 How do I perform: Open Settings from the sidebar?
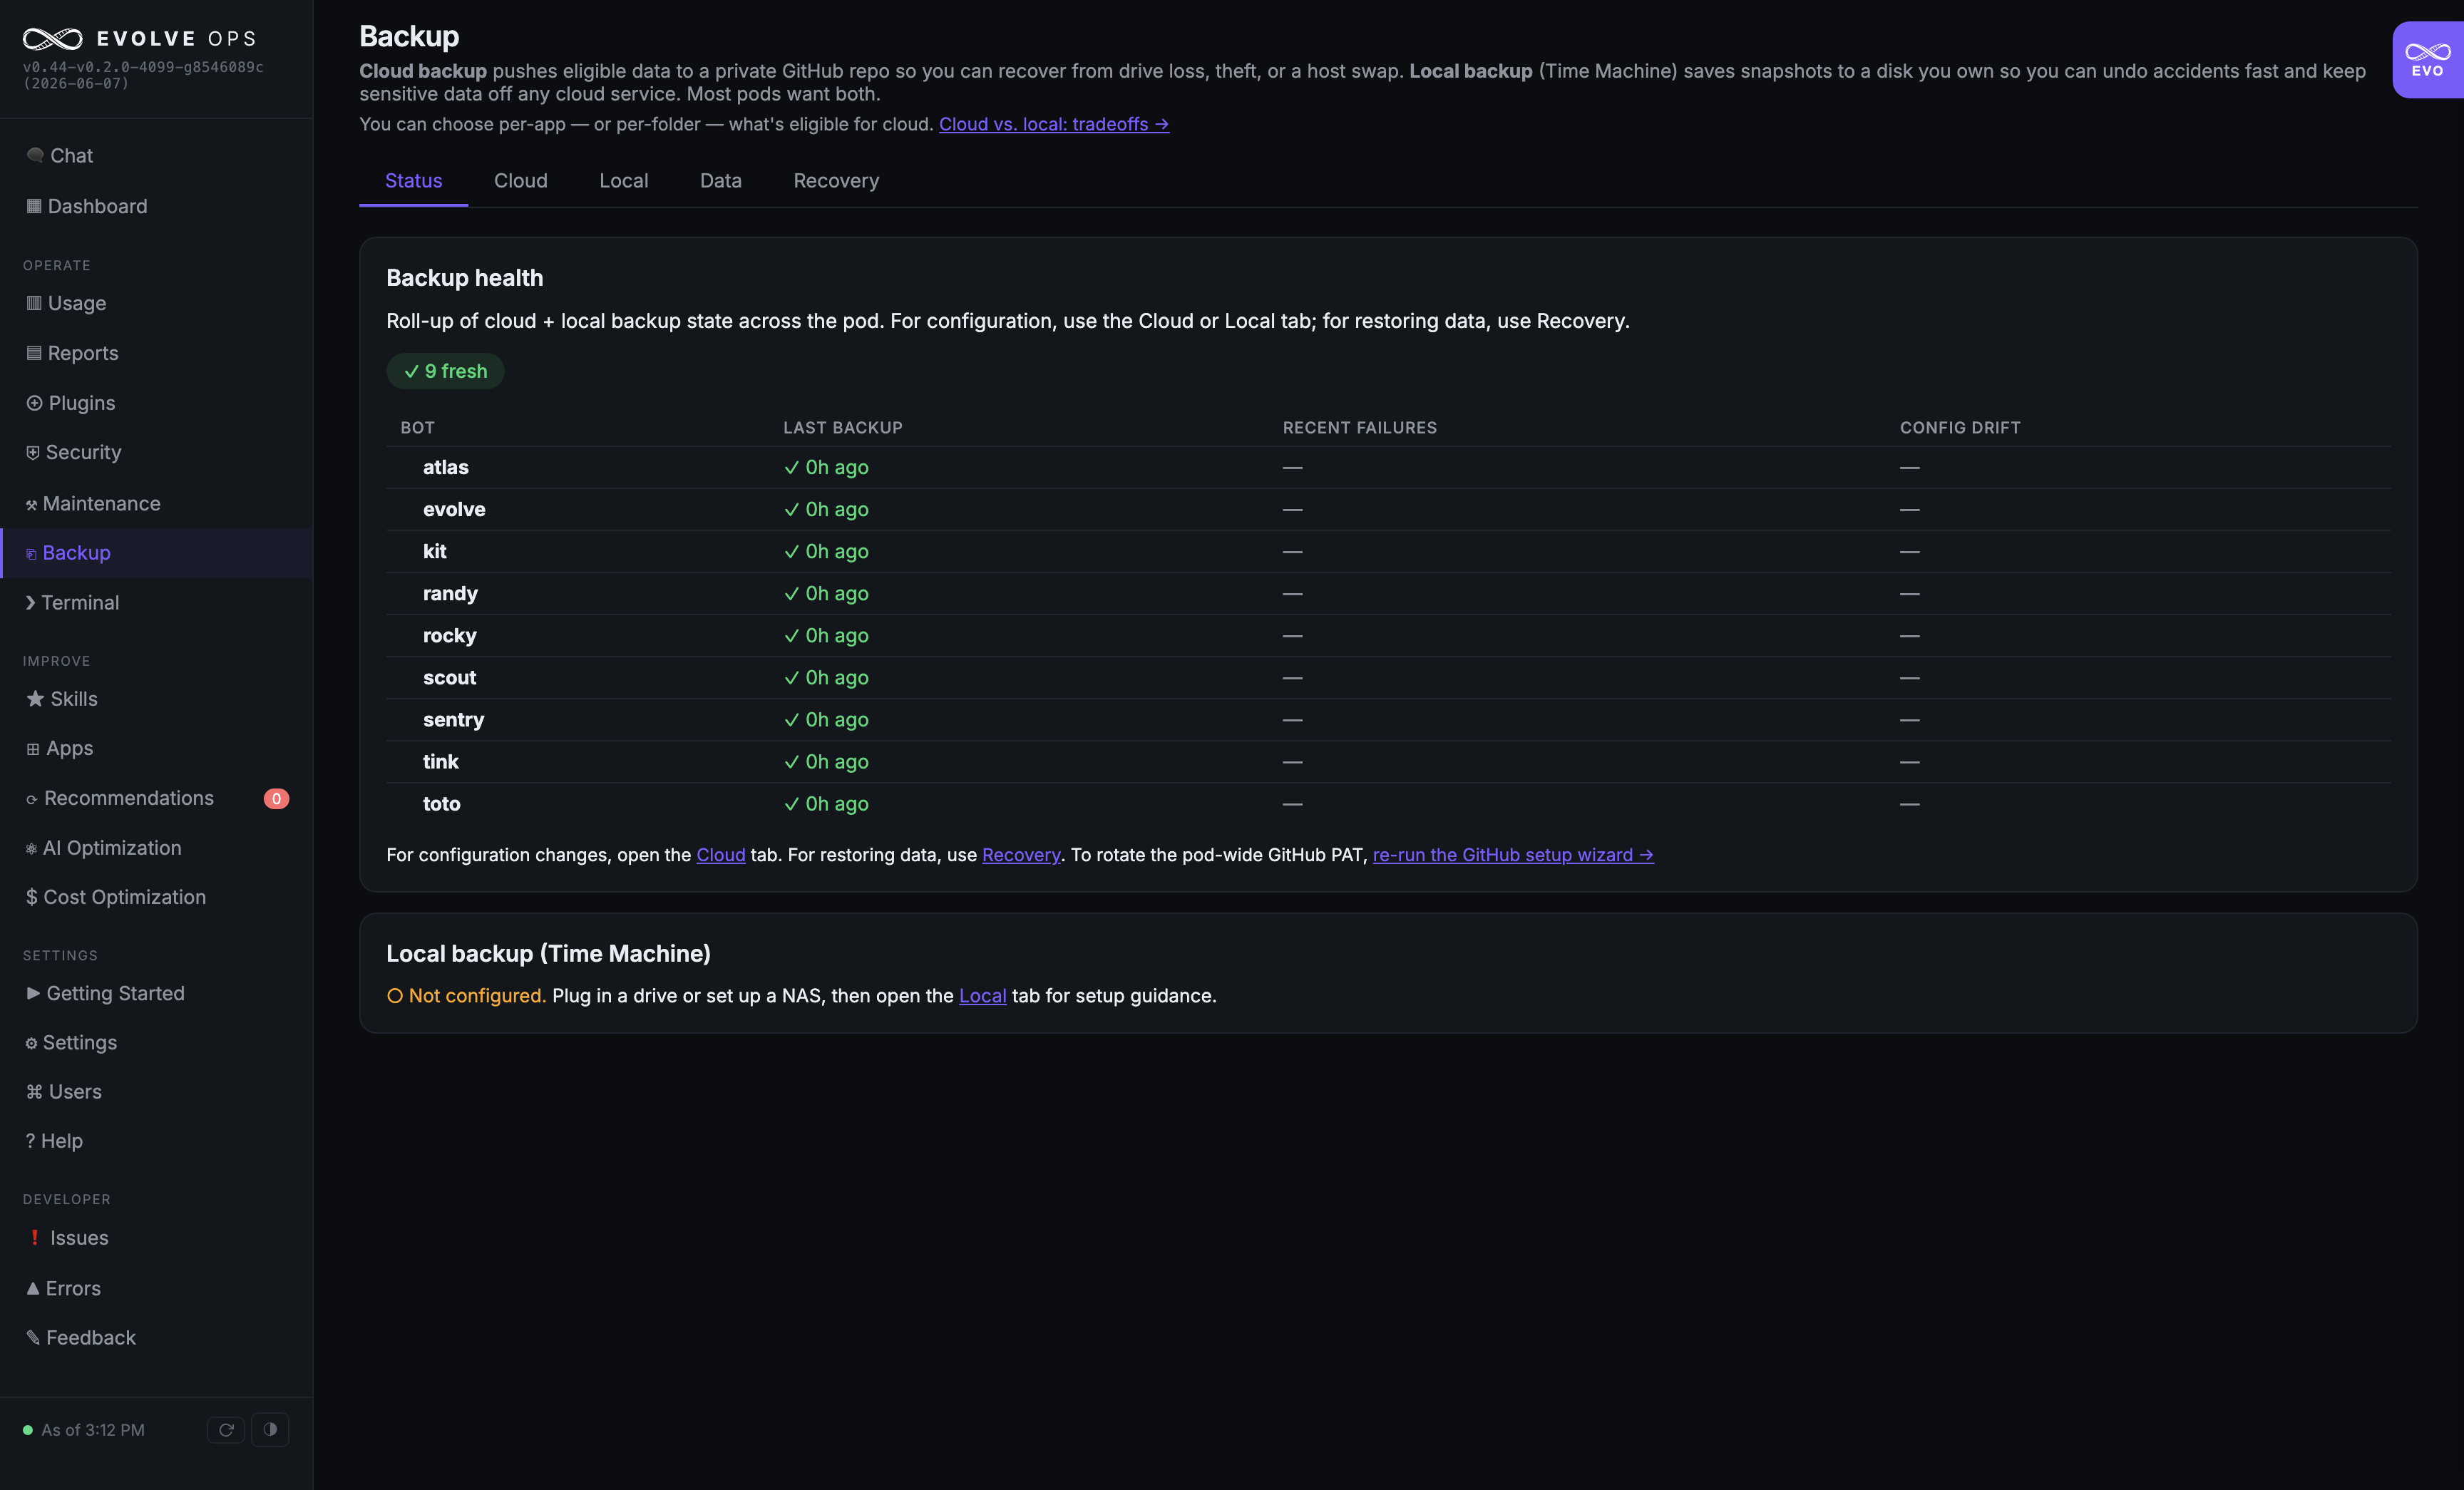[x=156, y=1042]
